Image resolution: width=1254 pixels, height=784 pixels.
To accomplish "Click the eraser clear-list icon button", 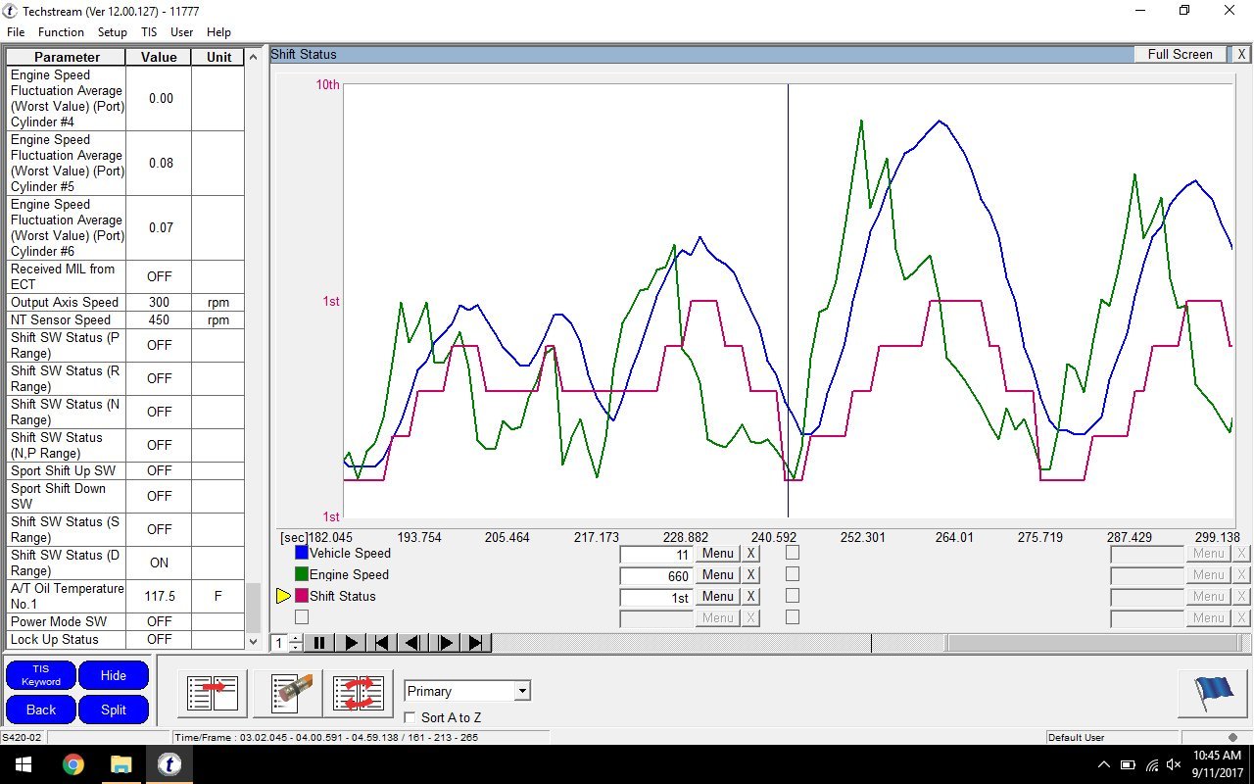I will point(288,693).
